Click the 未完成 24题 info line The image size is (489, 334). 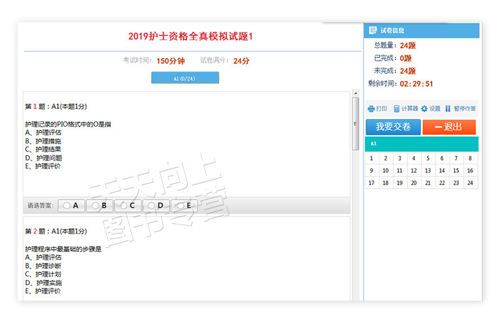395,71
